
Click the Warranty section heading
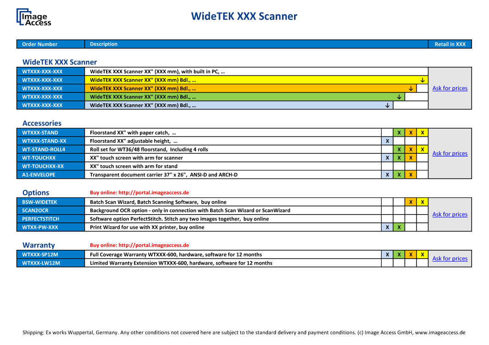tap(39, 245)
